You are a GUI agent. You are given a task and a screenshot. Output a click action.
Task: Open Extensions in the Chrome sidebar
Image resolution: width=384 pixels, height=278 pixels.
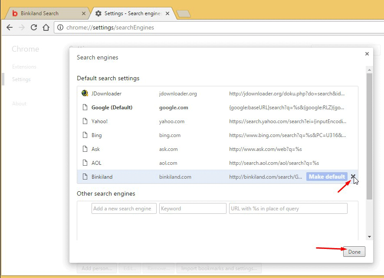coord(24,67)
